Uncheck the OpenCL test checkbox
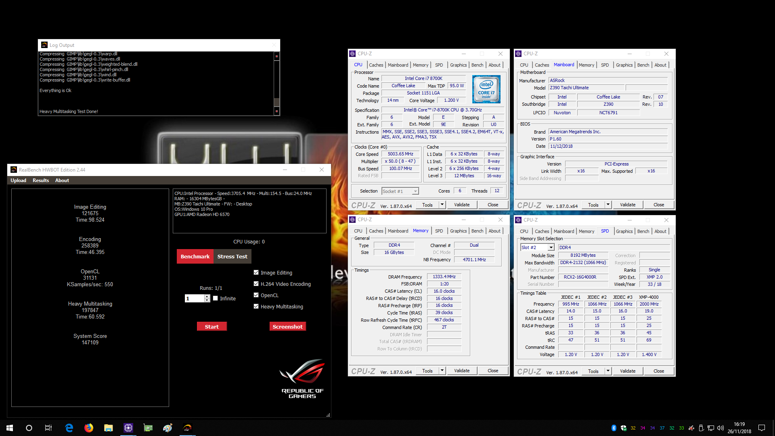775x436 pixels. coord(256,295)
